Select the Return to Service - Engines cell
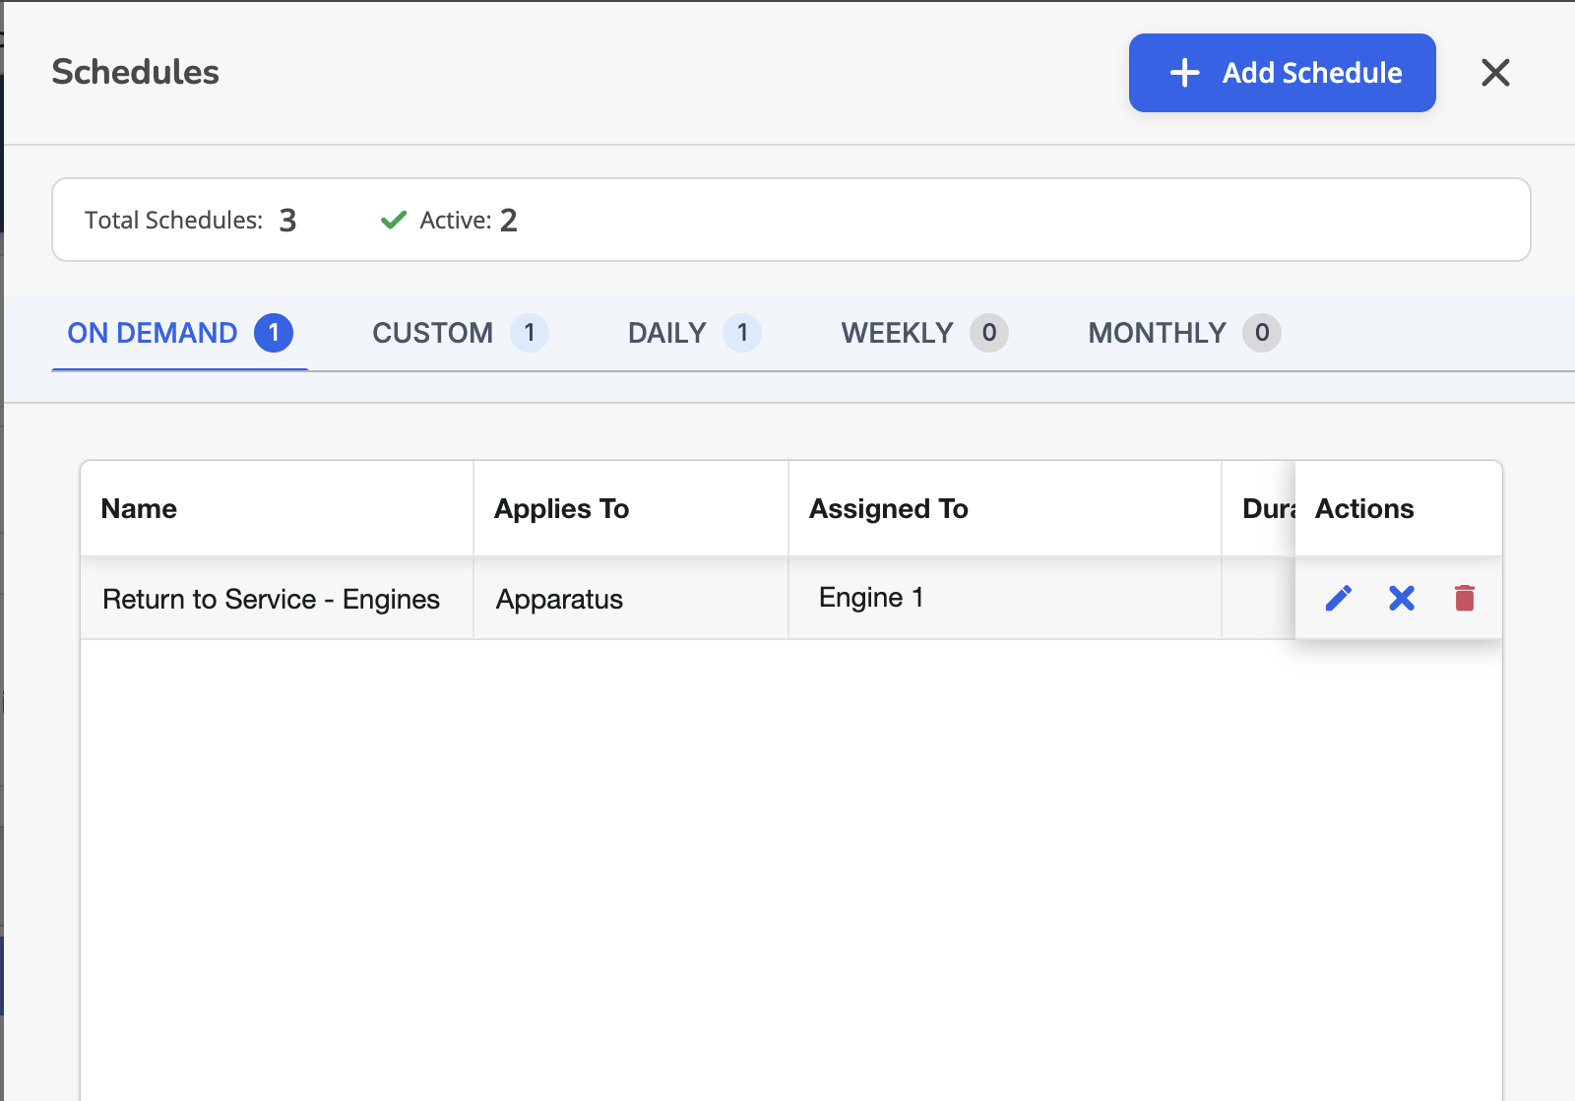Image resolution: width=1575 pixels, height=1101 pixels. pos(277,599)
